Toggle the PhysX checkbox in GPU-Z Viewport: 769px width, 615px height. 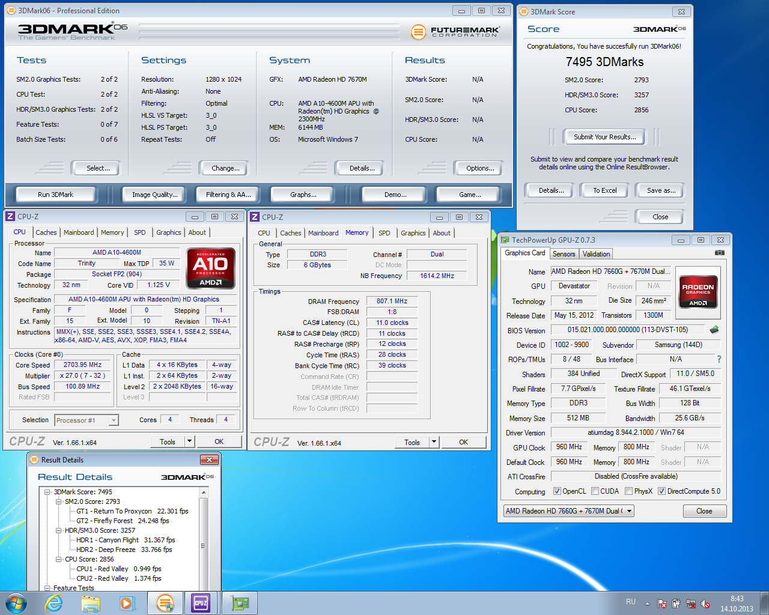(628, 491)
